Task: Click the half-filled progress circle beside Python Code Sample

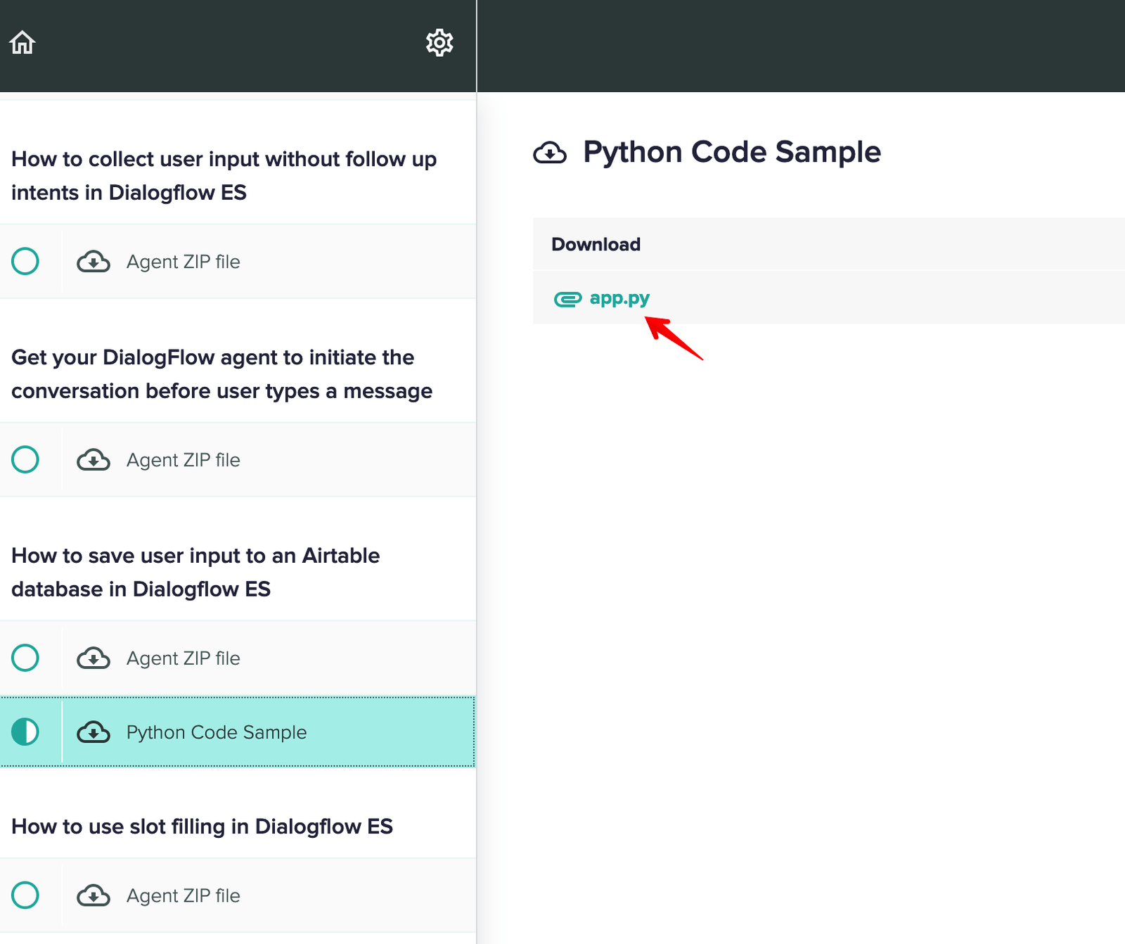Action: coord(25,732)
